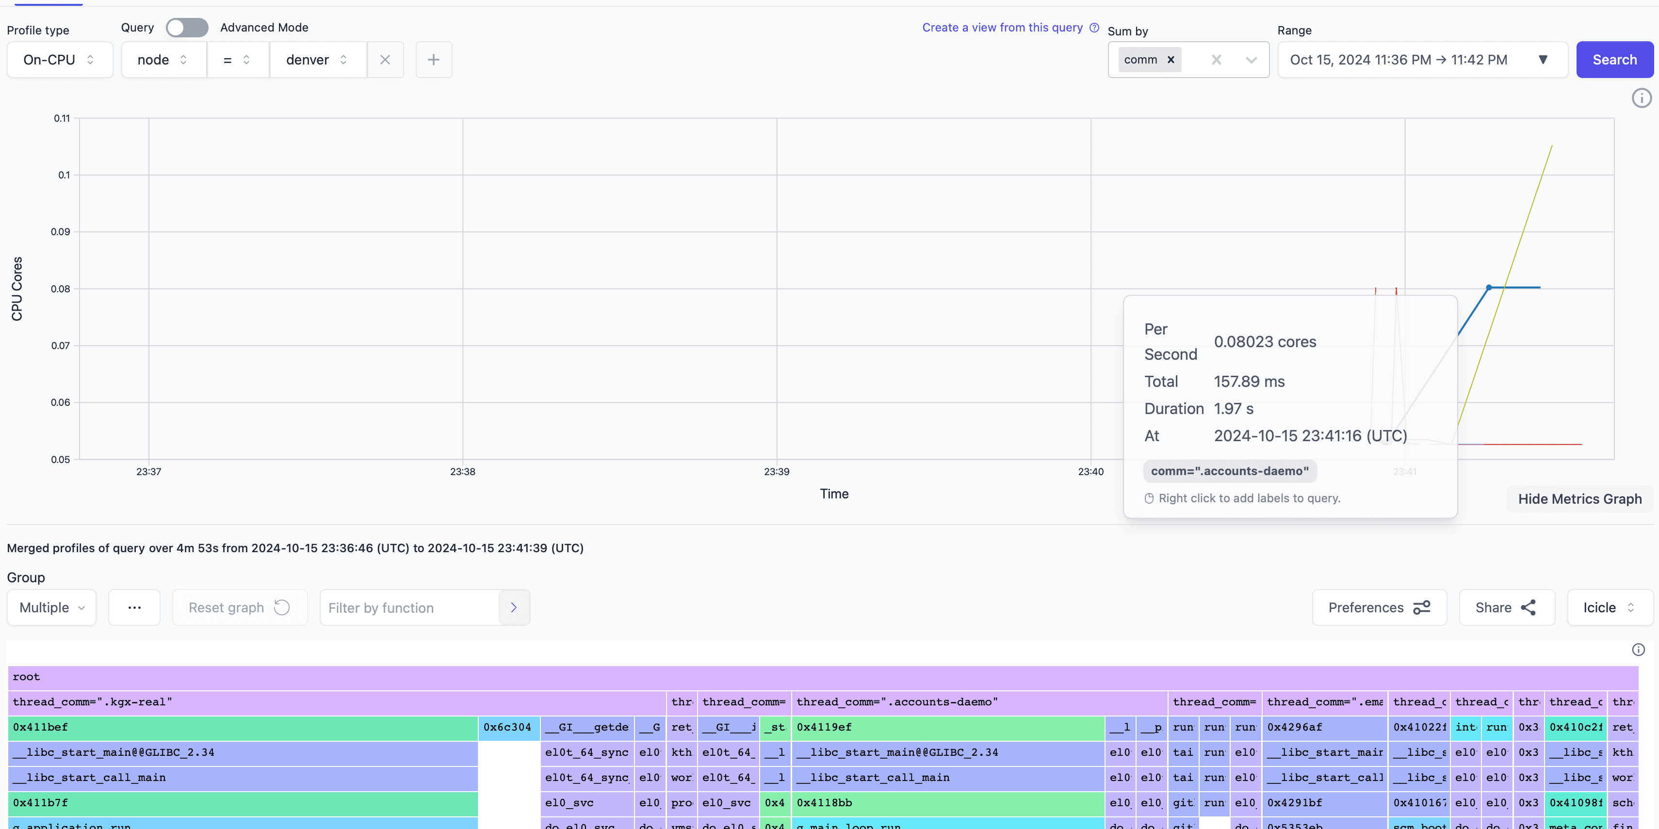Focus the Filter by function field

point(409,607)
